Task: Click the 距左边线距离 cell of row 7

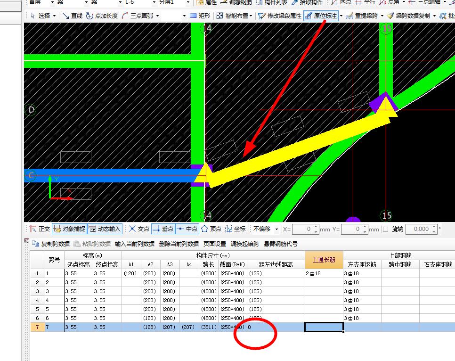Action: coord(276,327)
